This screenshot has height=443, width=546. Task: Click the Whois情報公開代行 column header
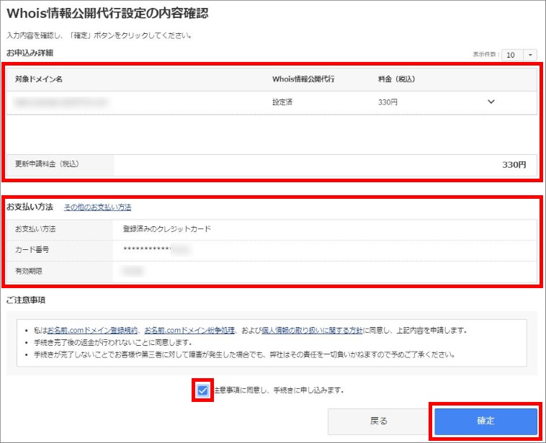[303, 79]
